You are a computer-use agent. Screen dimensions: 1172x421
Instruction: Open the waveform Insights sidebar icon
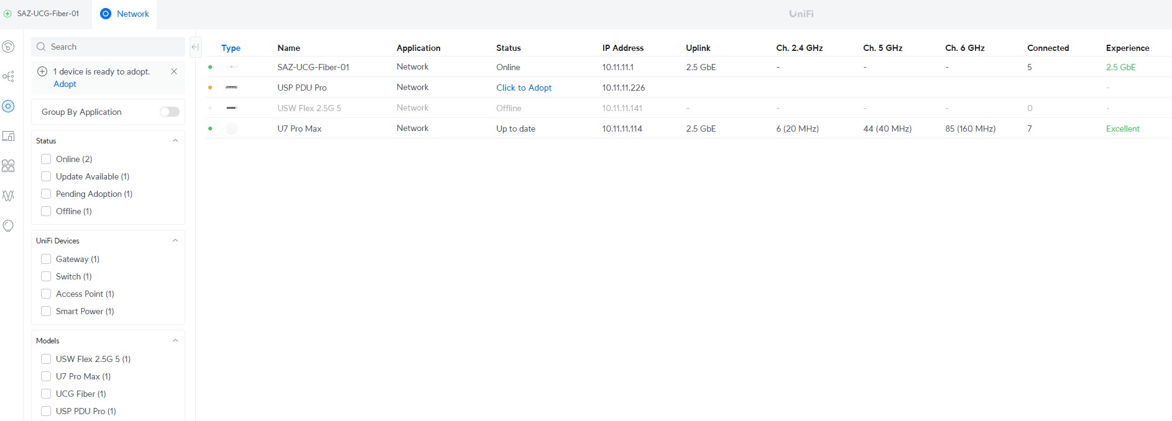coord(9,196)
